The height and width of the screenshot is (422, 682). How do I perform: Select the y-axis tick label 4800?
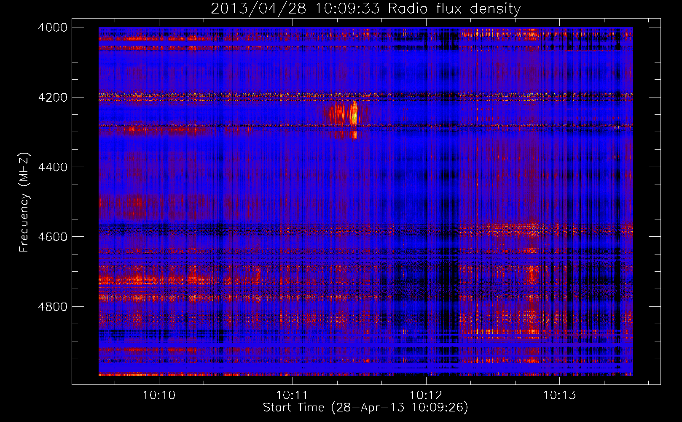[53, 307]
